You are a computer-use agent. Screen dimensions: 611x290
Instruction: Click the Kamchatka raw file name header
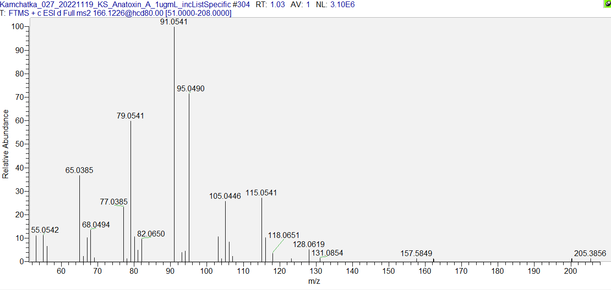click(x=115, y=4)
